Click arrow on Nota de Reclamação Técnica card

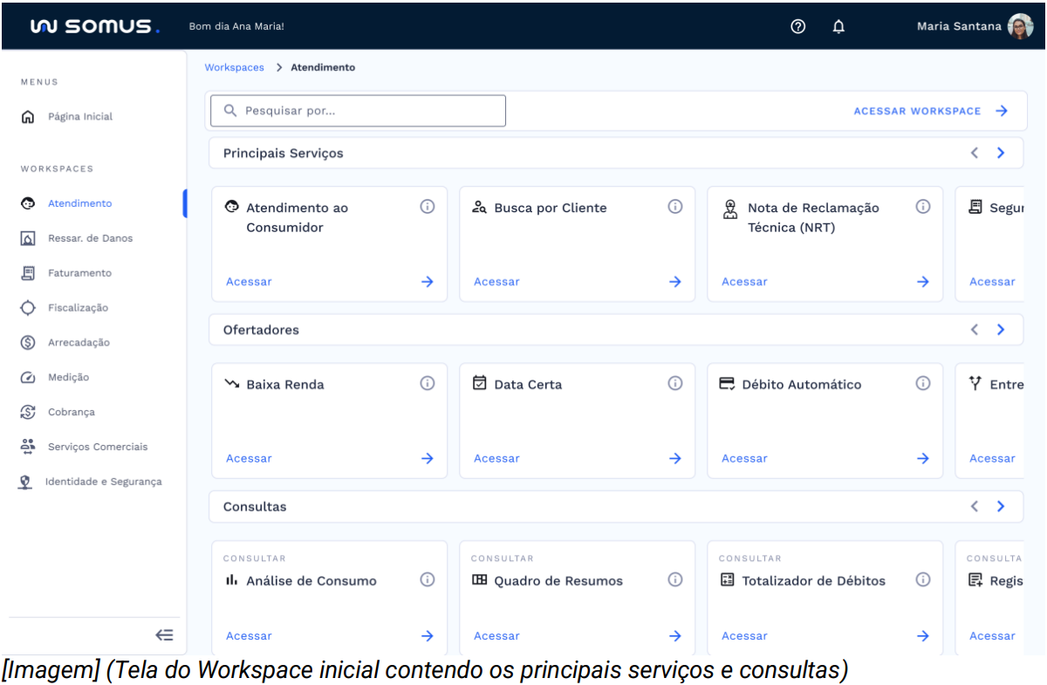point(923,282)
